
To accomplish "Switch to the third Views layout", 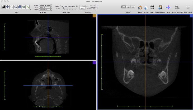I will [x=133, y=7].
